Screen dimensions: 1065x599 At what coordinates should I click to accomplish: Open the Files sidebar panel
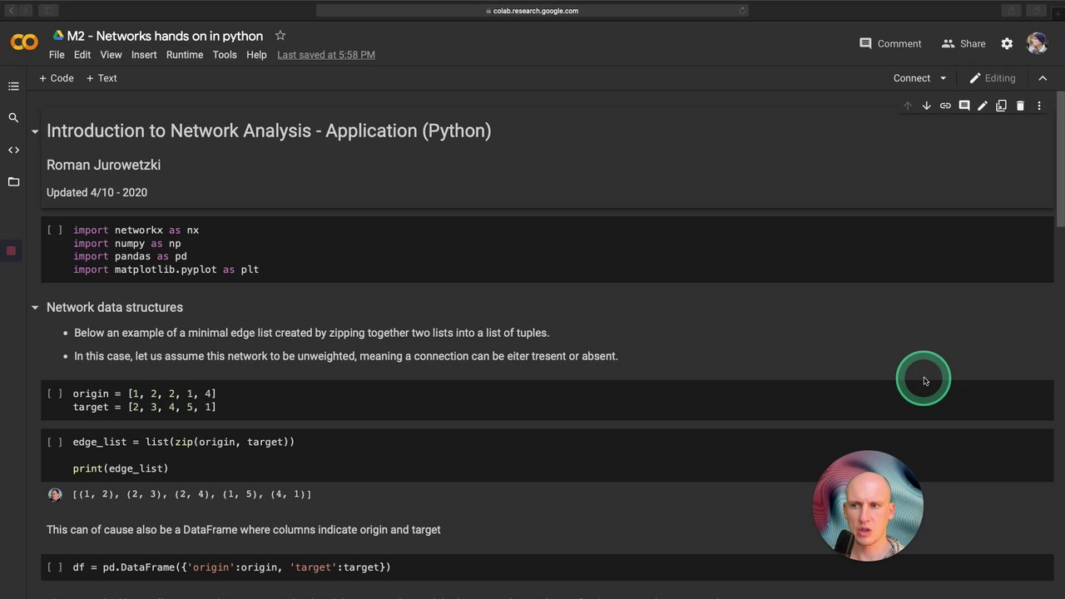pyautogui.click(x=13, y=181)
